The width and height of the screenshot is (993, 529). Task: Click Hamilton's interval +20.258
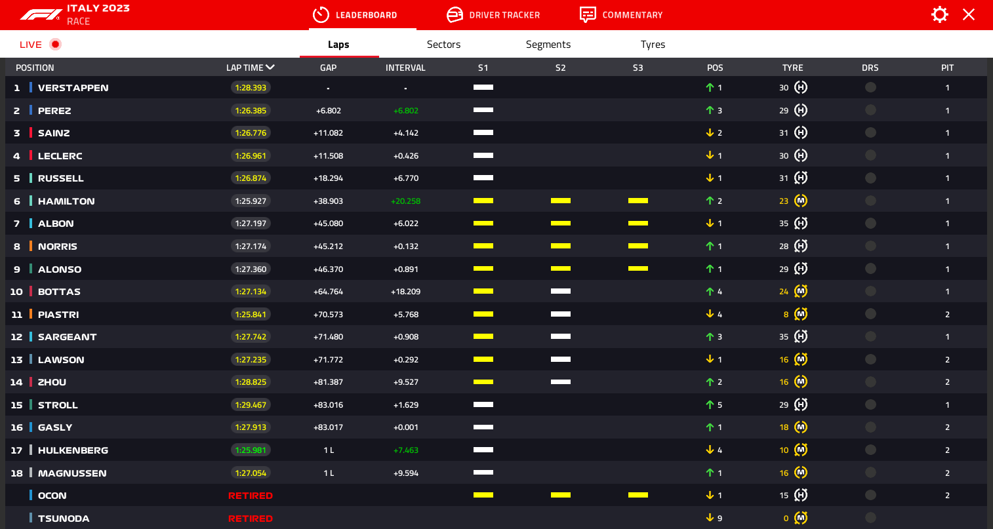tap(406, 201)
